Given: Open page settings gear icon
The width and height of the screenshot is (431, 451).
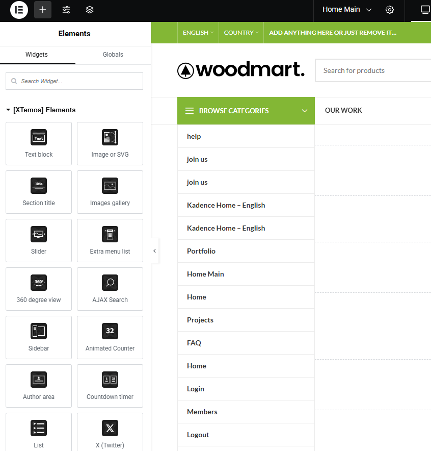Looking at the screenshot, I should click(390, 10).
